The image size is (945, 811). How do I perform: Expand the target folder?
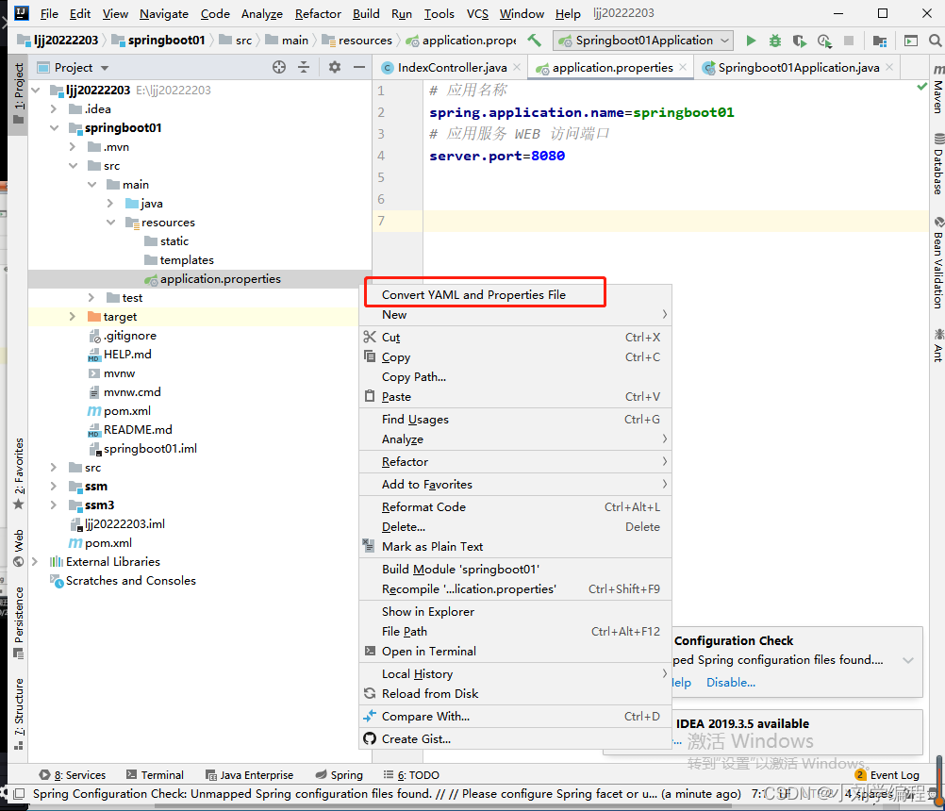(73, 317)
